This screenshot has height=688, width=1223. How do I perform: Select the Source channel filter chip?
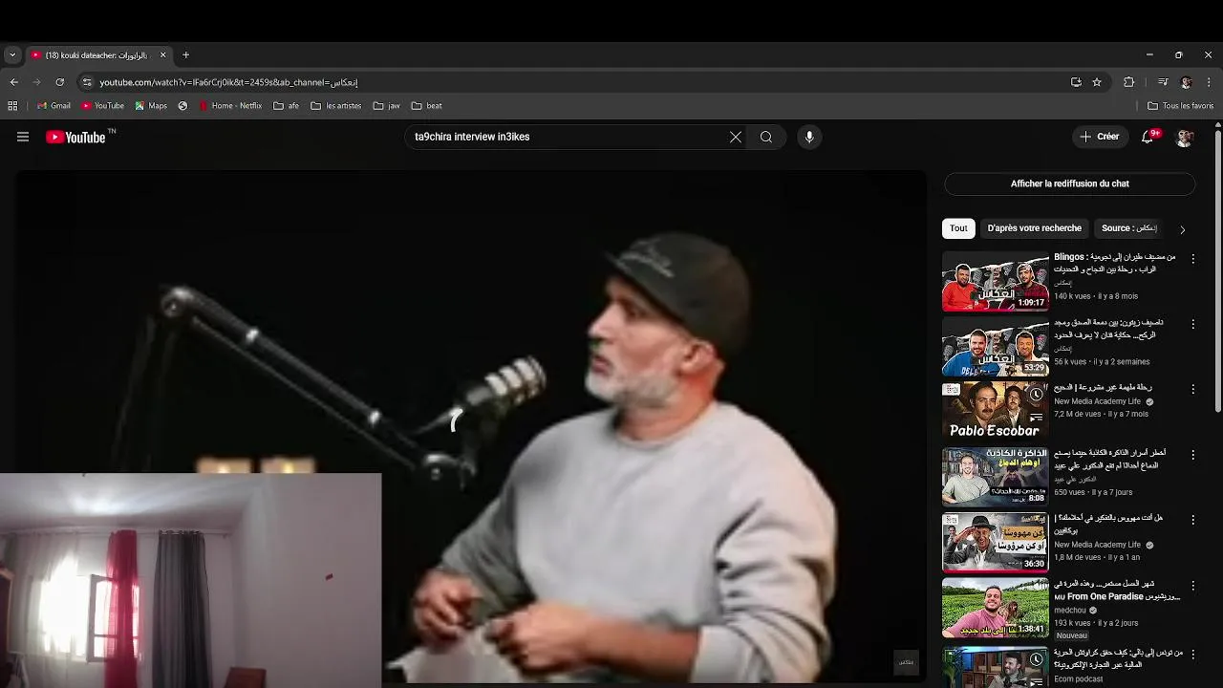(1129, 228)
